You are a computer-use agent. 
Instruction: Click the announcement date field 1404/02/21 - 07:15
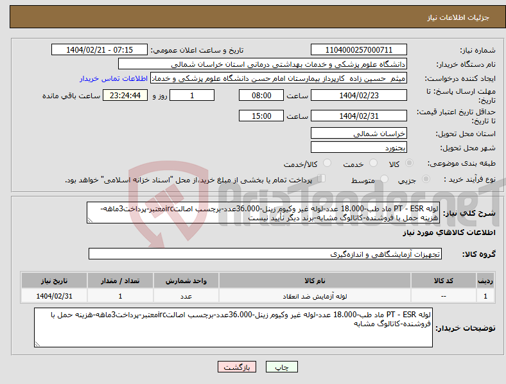click(x=100, y=49)
